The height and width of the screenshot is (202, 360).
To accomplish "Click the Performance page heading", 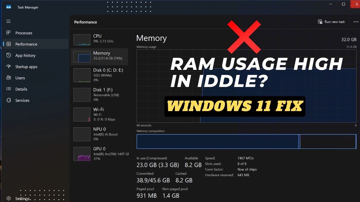I will click(85, 22).
